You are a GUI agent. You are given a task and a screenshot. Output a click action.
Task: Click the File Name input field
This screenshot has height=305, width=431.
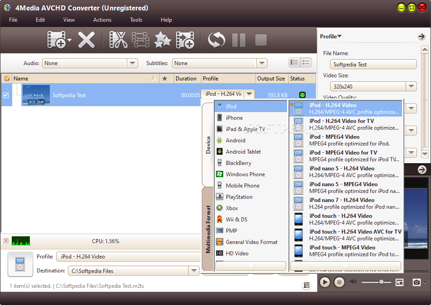[373, 65]
